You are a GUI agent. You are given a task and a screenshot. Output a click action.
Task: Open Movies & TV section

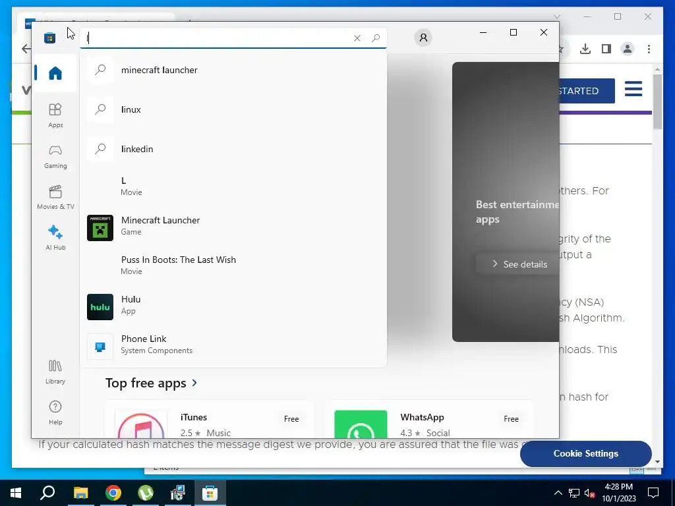[x=55, y=197]
